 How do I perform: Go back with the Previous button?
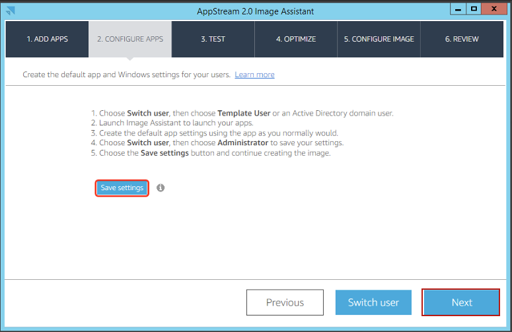285,302
